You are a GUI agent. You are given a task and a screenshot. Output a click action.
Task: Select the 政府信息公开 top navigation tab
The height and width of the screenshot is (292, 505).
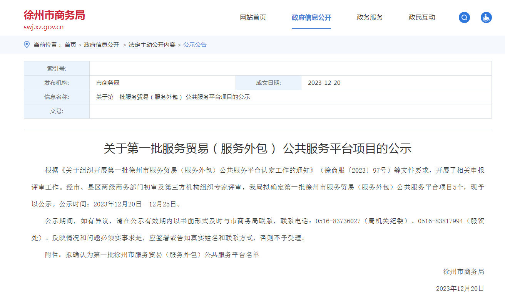click(311, 18)
